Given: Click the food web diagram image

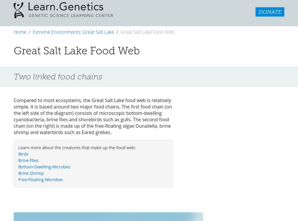Looking at the screenshot, I should 108,217.
